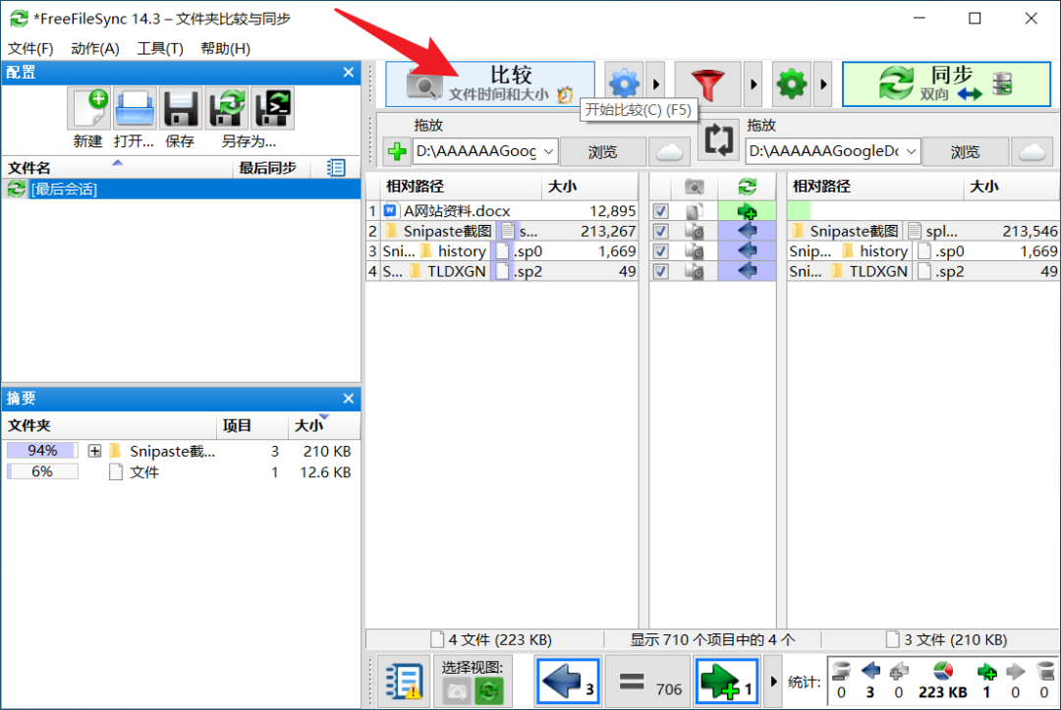
Task: Switch to the category view camera icon
Action: click(456, 691)
